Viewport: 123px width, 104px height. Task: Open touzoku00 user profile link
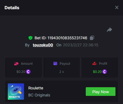tap(43, 45)
